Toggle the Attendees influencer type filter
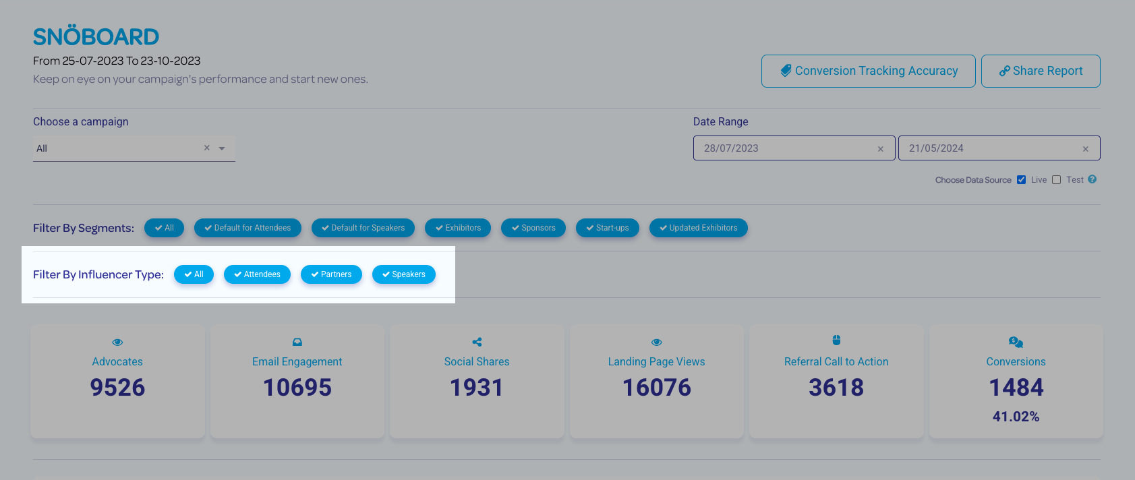The image size is (1135, 480). 257,274
